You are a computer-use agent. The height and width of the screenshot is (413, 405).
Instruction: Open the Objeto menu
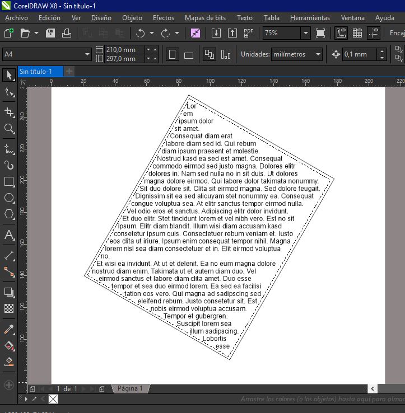click(x=132, y=18)
